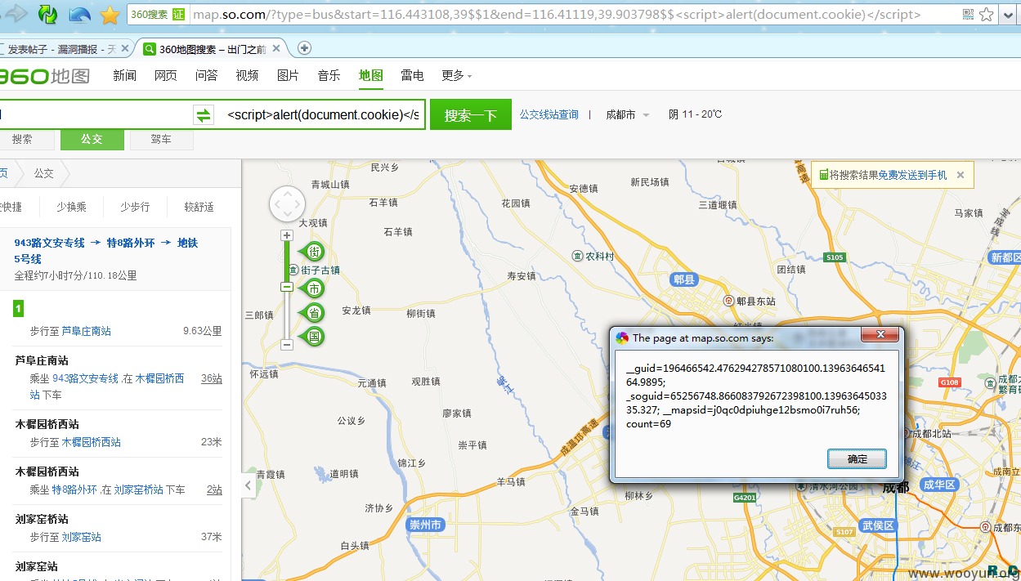Jump to province level with 省 marker

click(313, 313)
